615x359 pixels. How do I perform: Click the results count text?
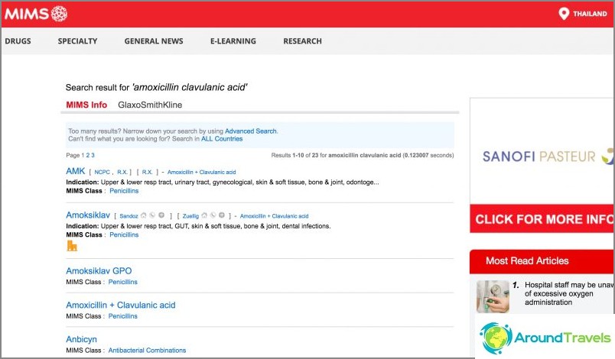pyautogui.click(x=363, y=155)
